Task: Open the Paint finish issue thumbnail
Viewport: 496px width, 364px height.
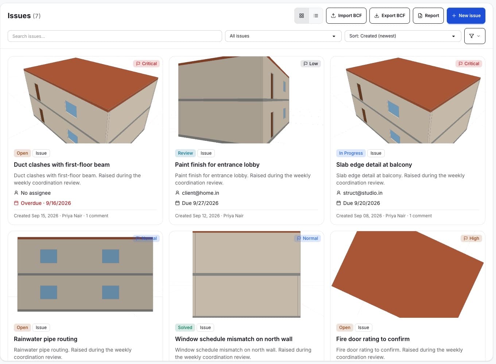Action: pos(247,100)
